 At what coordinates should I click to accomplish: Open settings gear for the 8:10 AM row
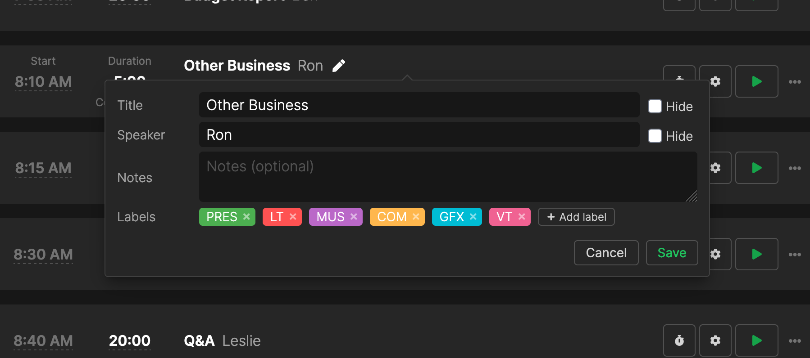tap(715, 81)
